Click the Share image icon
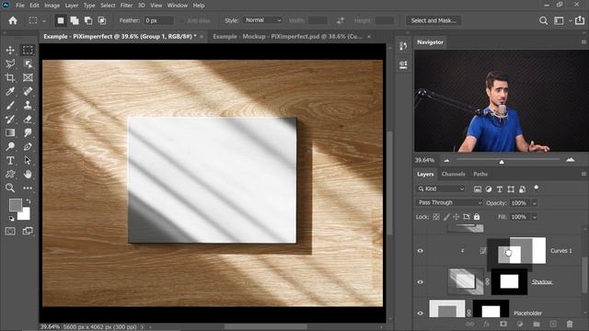The height and width of the screenshot is (331, 589). click(x=580, y=20)
